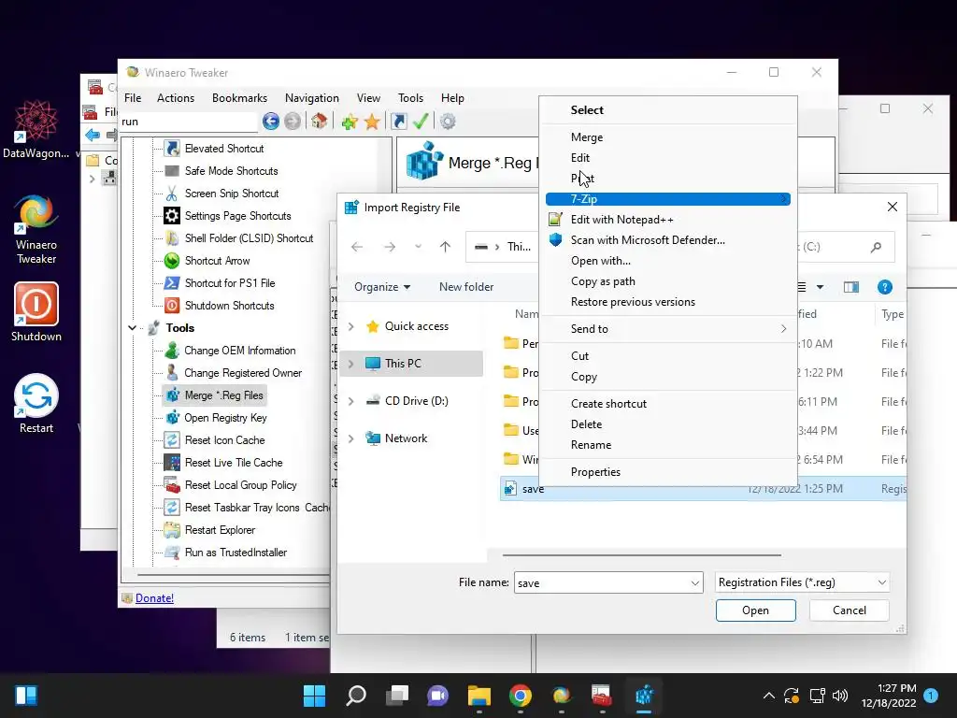Choose Run as TrustedInstaller tool
This screenshot has height=718, width=957.
(236, 553)
